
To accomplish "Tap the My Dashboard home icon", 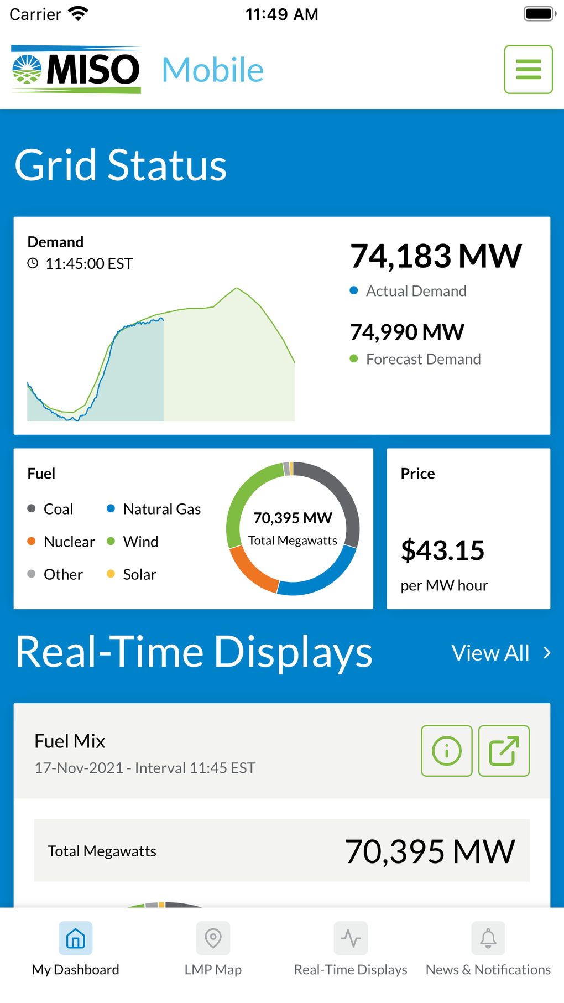I will tap(75, 938).
